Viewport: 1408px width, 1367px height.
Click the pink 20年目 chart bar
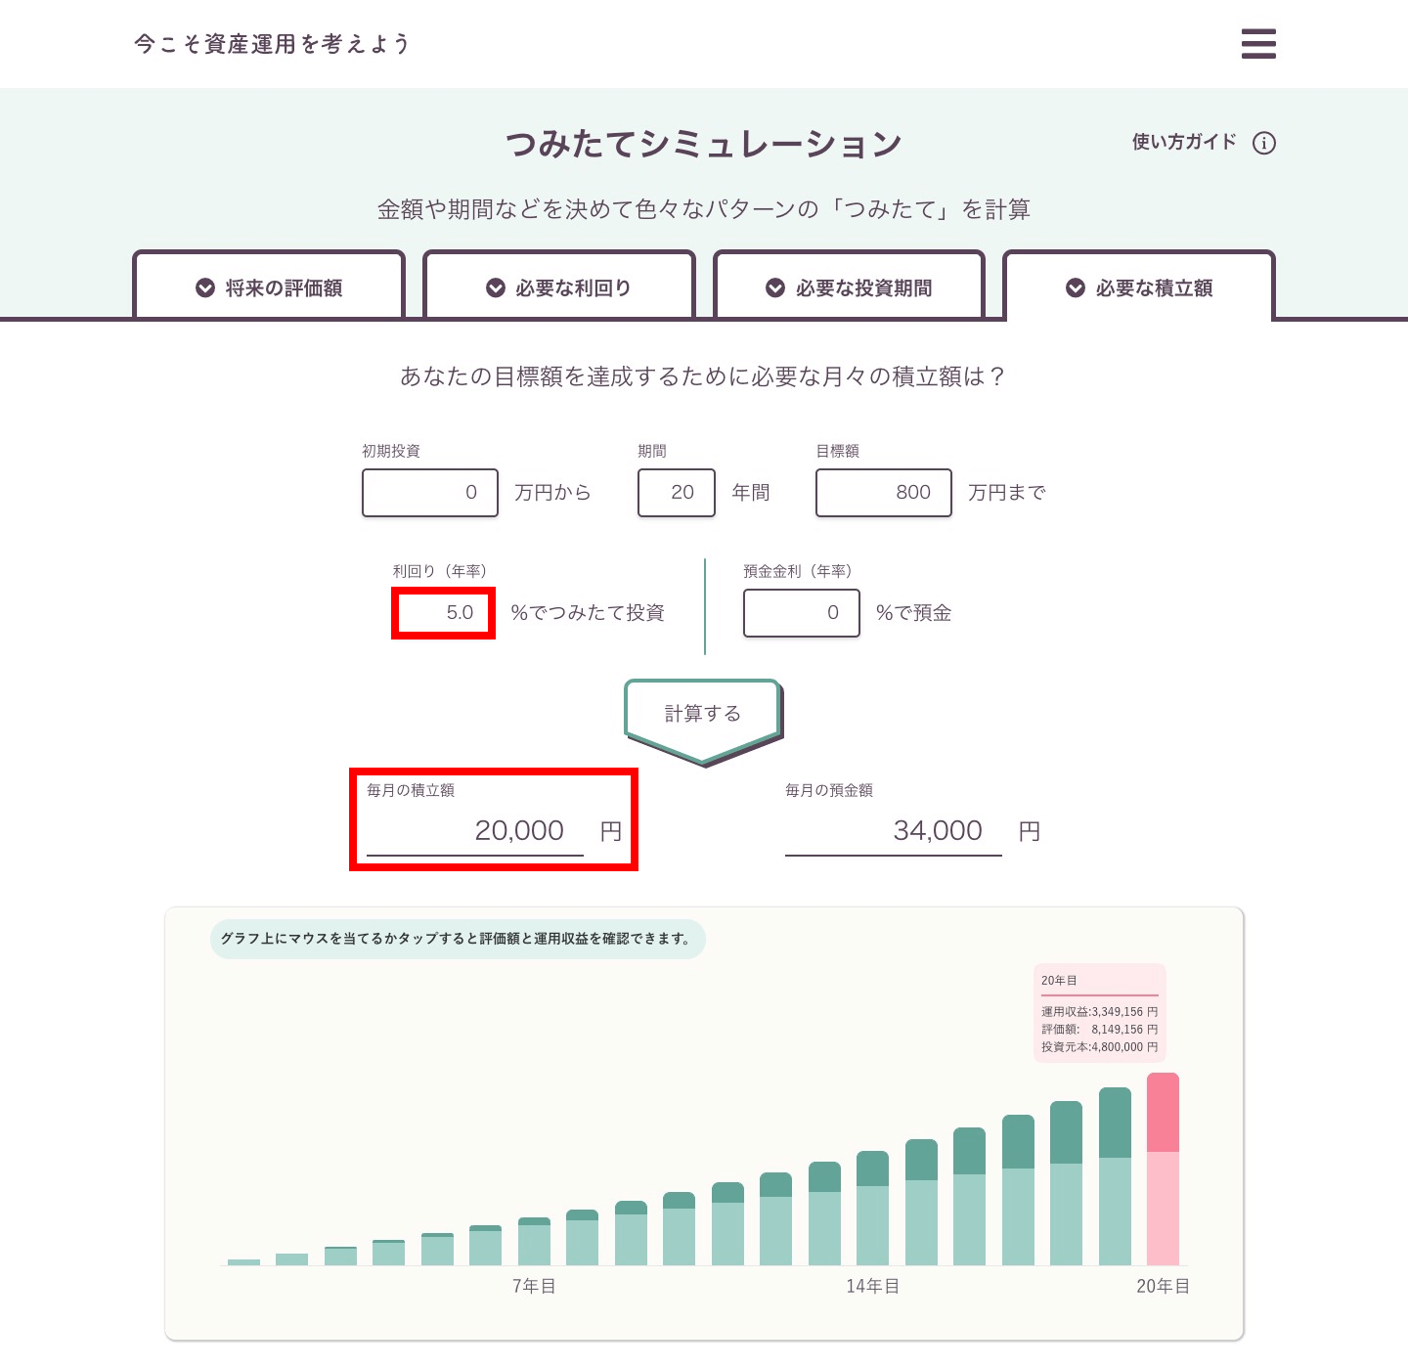click(1163, 1169)
